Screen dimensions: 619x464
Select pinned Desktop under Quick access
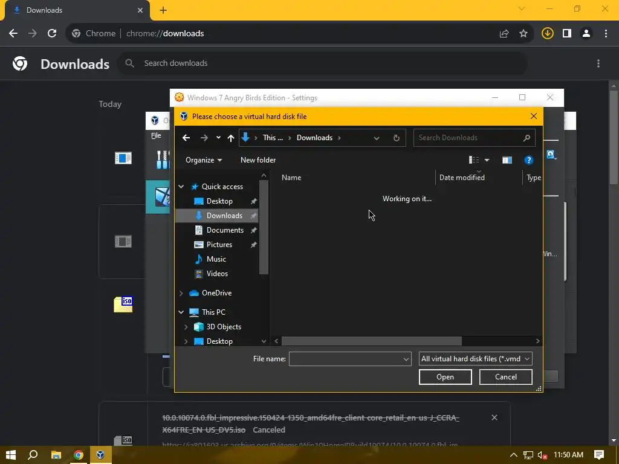(x=219, y=201)
